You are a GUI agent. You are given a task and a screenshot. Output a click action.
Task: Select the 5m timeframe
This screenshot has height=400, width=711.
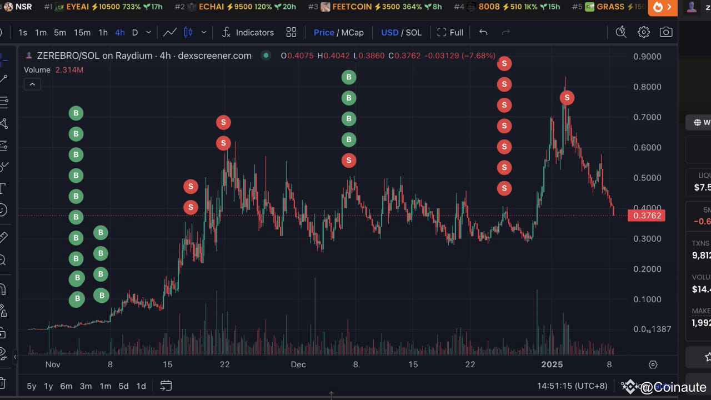(x=60, y=32)
